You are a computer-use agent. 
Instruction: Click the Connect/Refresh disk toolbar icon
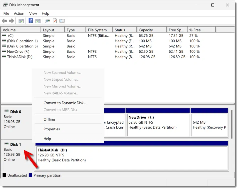pyautogui.click(x=47, y=21)
